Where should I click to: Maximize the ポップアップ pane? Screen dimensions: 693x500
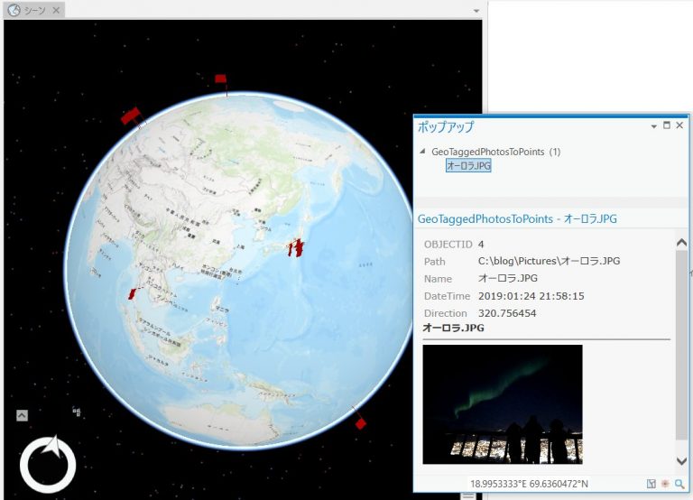[x=667, y=125]
